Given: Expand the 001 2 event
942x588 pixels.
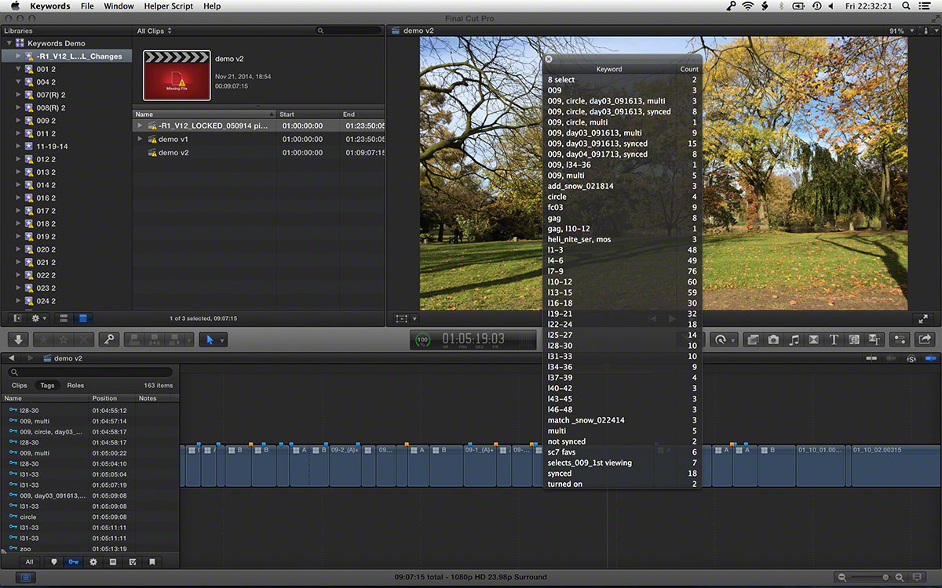Looking at the screenshot, I should point(18,69).
